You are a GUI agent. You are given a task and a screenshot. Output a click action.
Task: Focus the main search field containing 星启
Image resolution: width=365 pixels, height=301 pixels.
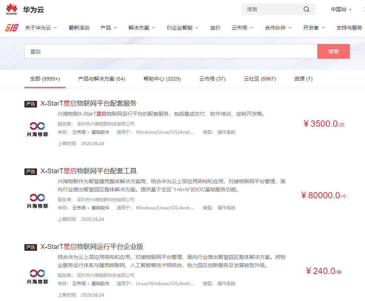171,51
